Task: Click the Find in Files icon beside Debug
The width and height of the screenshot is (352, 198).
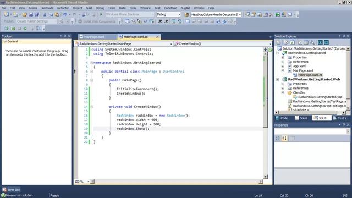Action: pyautogui.click(x=186, y=14)
